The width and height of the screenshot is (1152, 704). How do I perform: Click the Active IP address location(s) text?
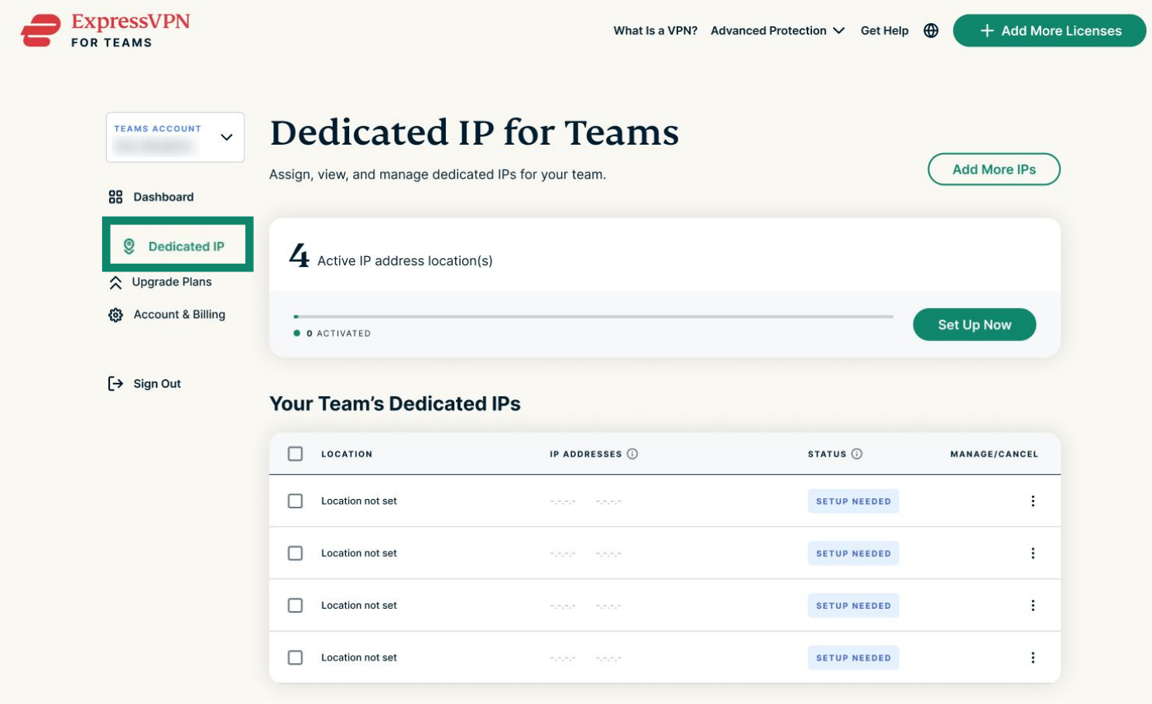(405, 261)
